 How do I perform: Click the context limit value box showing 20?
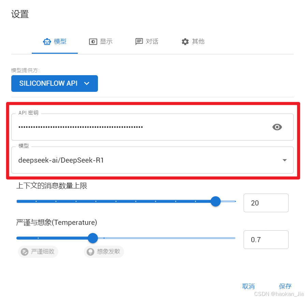click(x=266, y=203)
